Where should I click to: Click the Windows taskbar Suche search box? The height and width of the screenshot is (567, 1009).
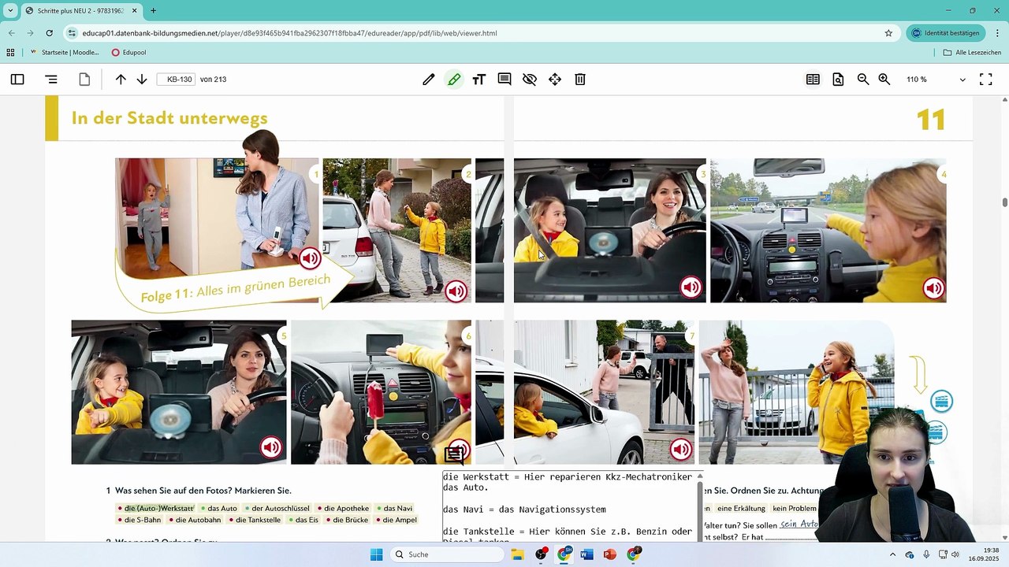(448, 554)
